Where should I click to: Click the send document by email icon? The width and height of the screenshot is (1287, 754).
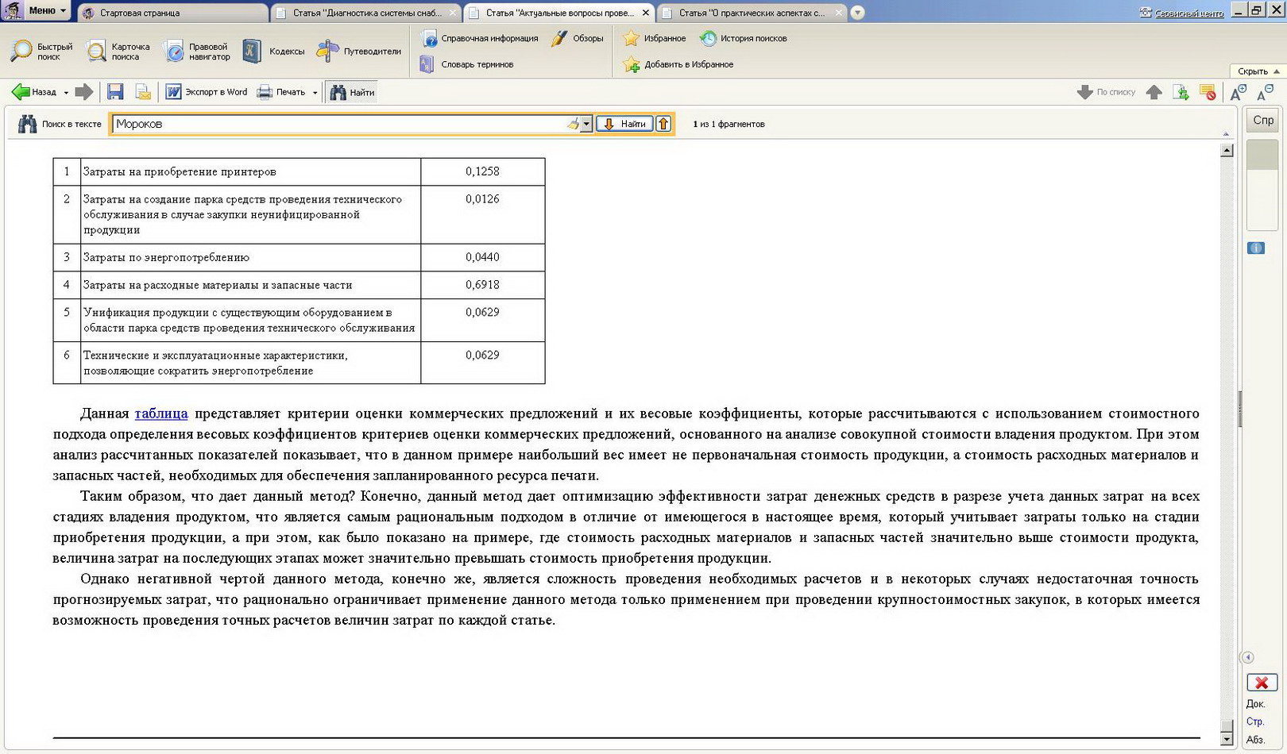point(143,92)
